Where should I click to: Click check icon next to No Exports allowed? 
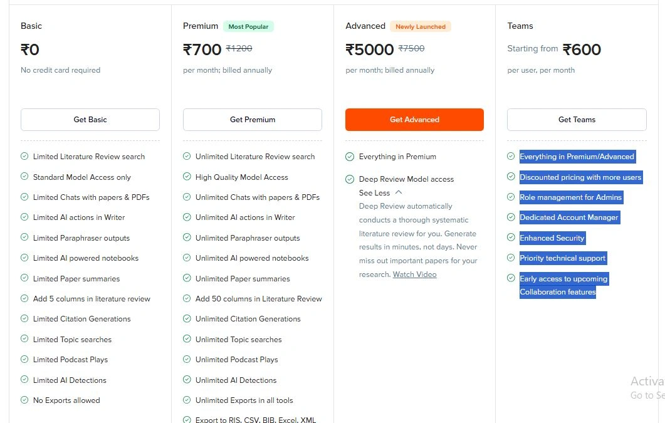point(24,400)
